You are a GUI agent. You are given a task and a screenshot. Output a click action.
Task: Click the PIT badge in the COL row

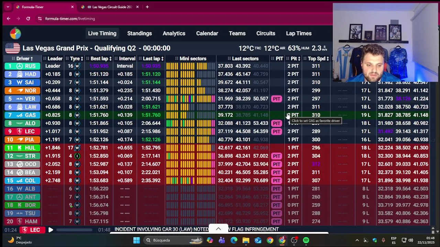[x=277, y=180]
